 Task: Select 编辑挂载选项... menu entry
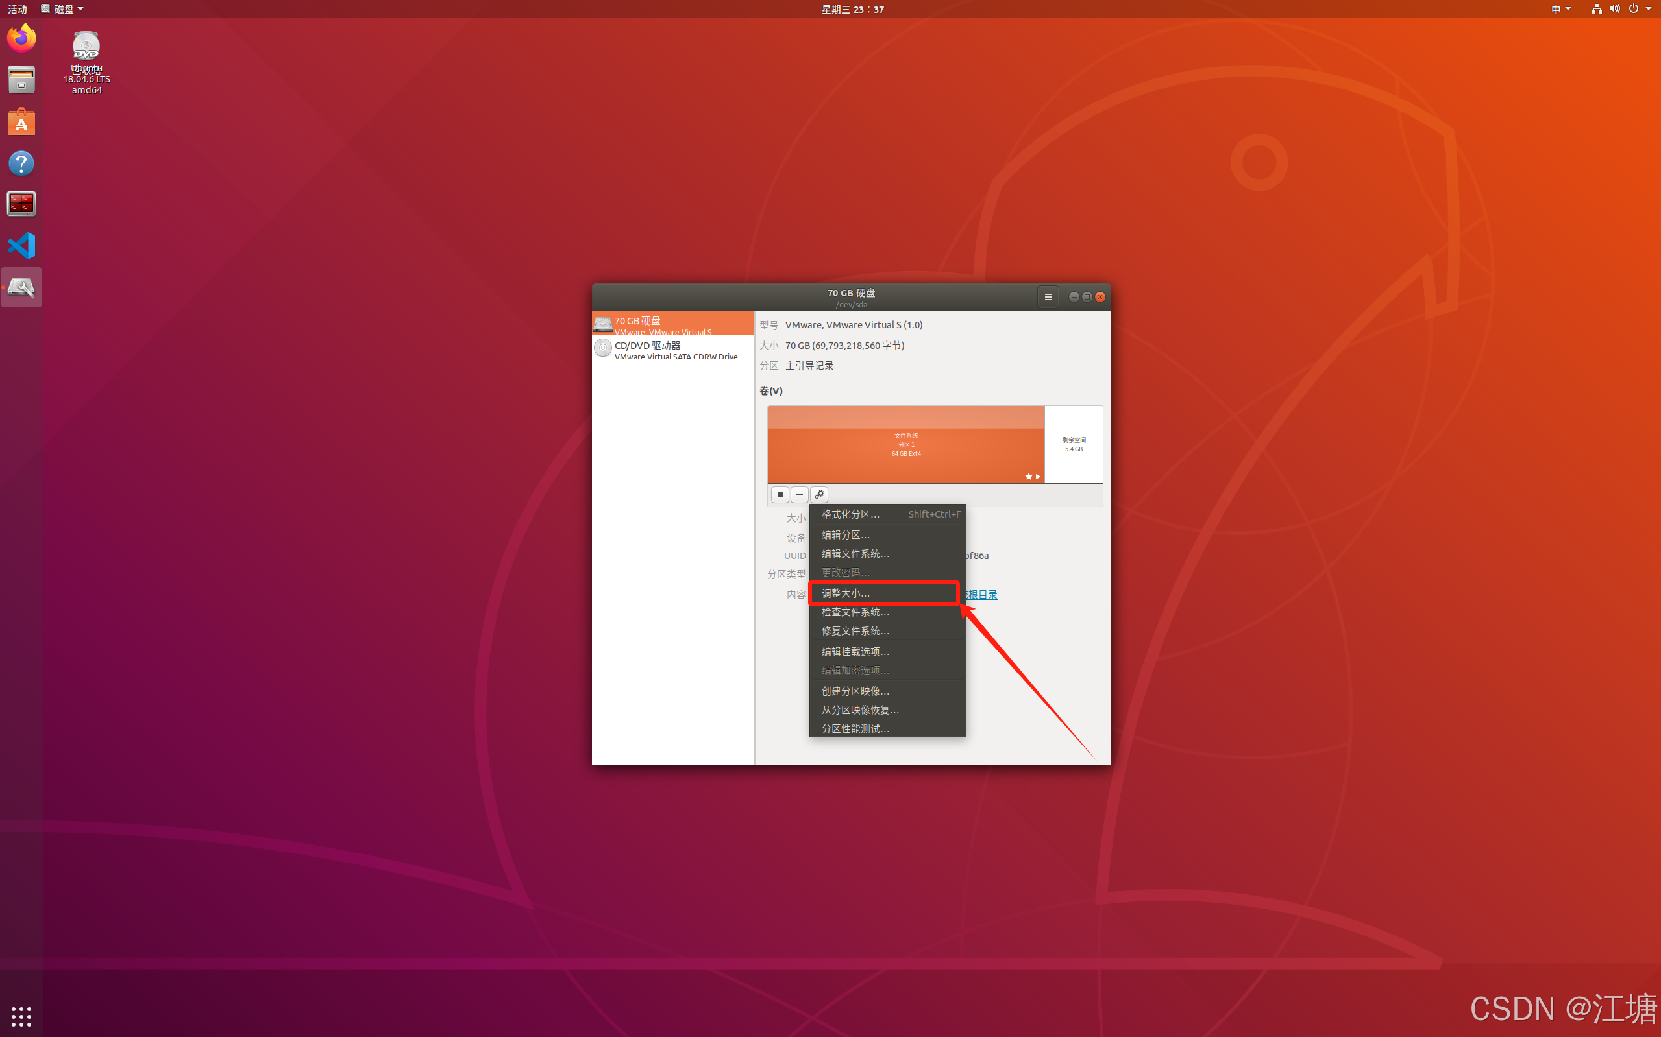coord(855,652)
